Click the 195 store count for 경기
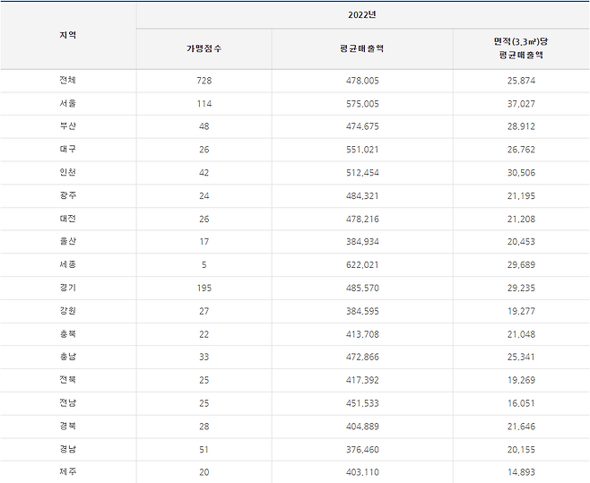Image resolution: width=590 pixels, height=483 pixels. point(204,289)
